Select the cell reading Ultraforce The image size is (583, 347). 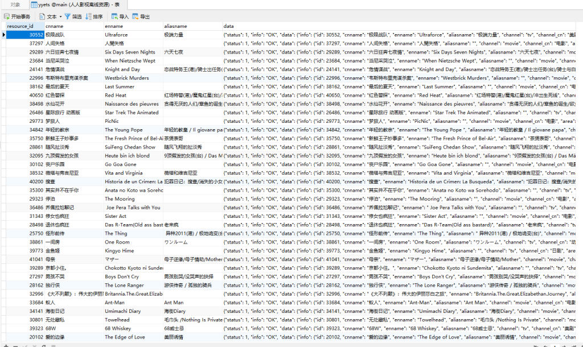133,35
